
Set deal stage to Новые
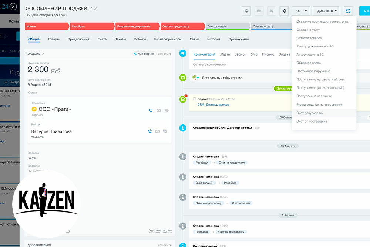coord(47,26)
